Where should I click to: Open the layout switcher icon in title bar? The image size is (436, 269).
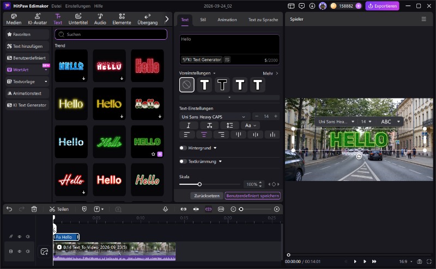coord(291,6)
